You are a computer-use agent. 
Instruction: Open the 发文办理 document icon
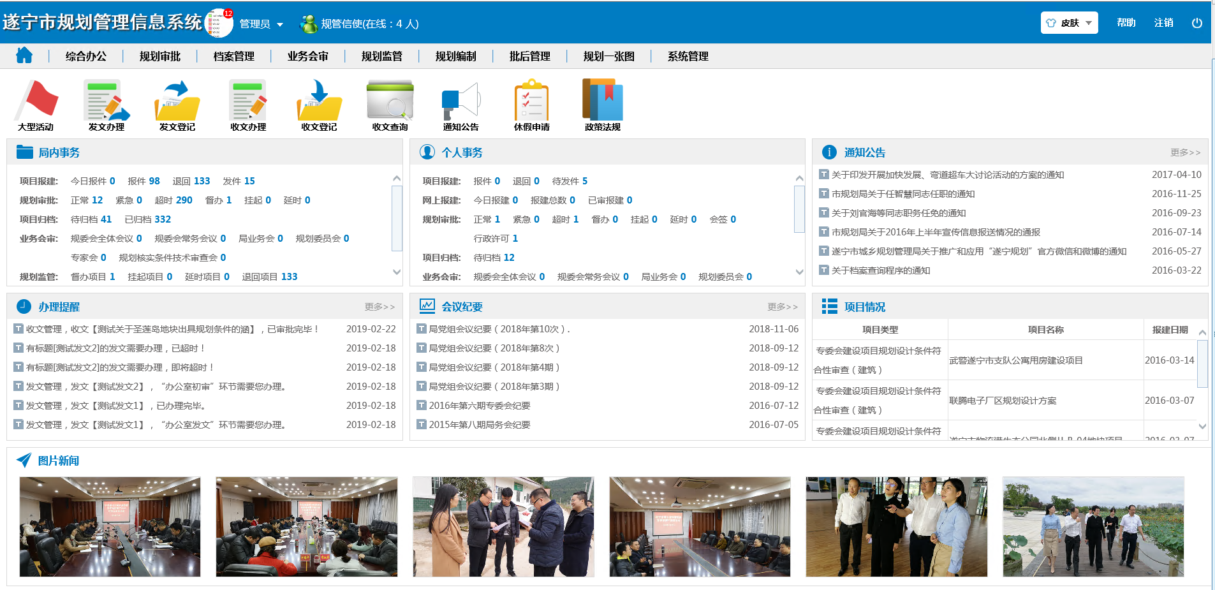click(x=107, y=101)
